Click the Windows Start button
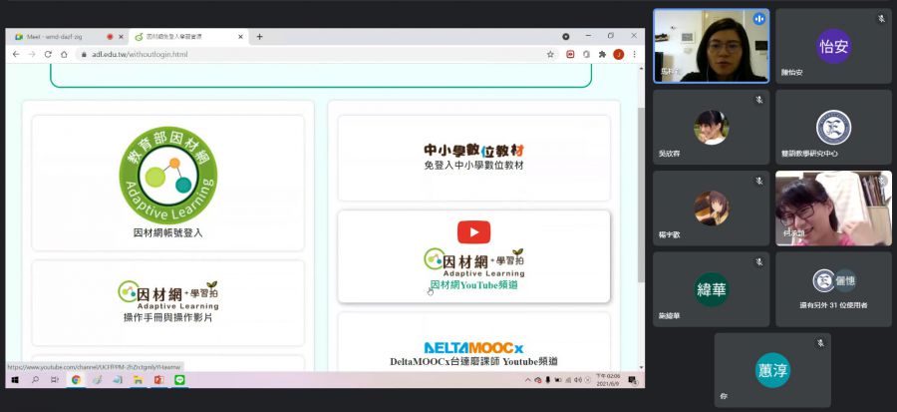Image resolution: width=897 pixels, height=412 pixels. click(x=15, y=380)
